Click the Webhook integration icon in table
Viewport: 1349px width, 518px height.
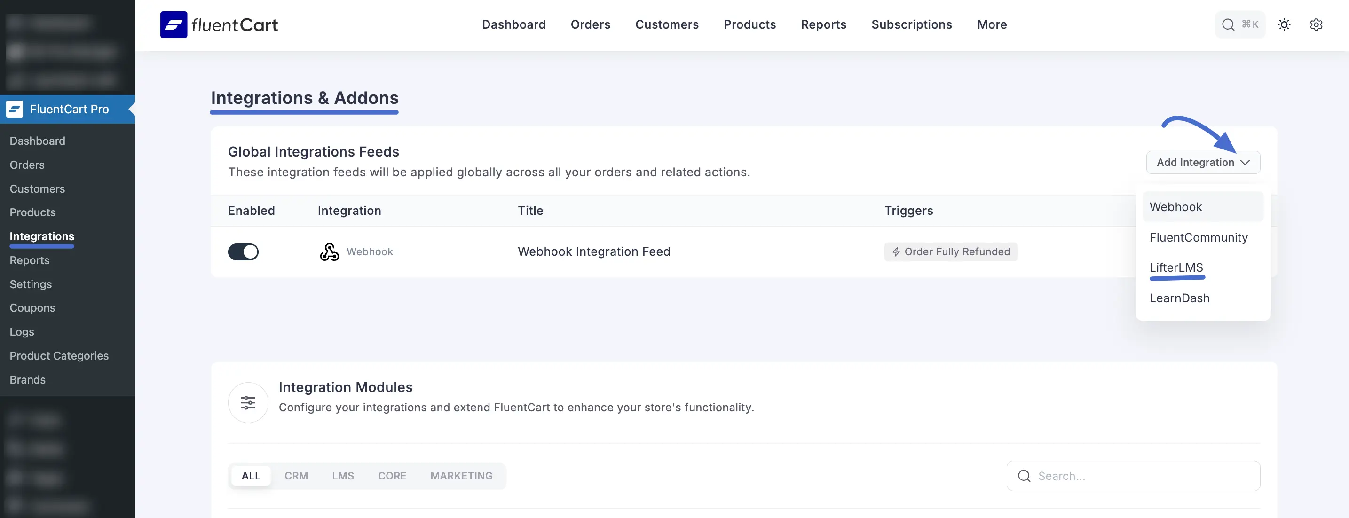point(330,252)
